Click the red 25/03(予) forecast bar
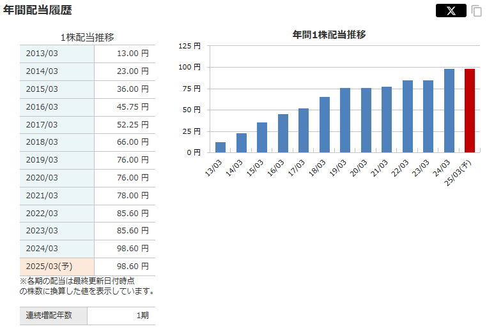 [x=469, y=111]
